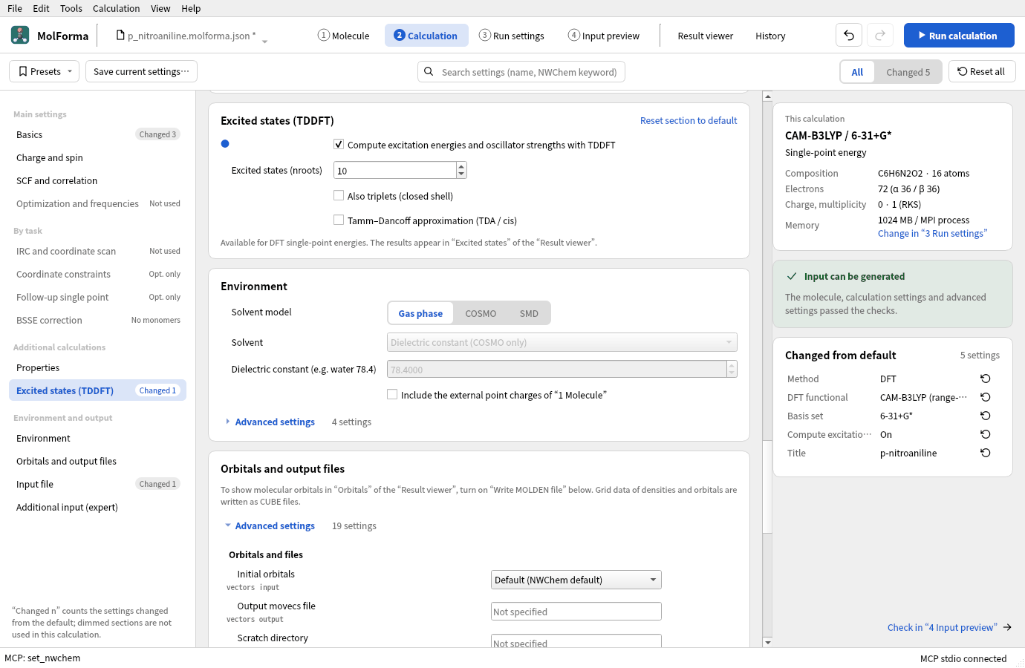Viewport: 1025px width, 668px height.
Task: Enable Tamm–Dancoff approximation checkbox
Action: 339,220
